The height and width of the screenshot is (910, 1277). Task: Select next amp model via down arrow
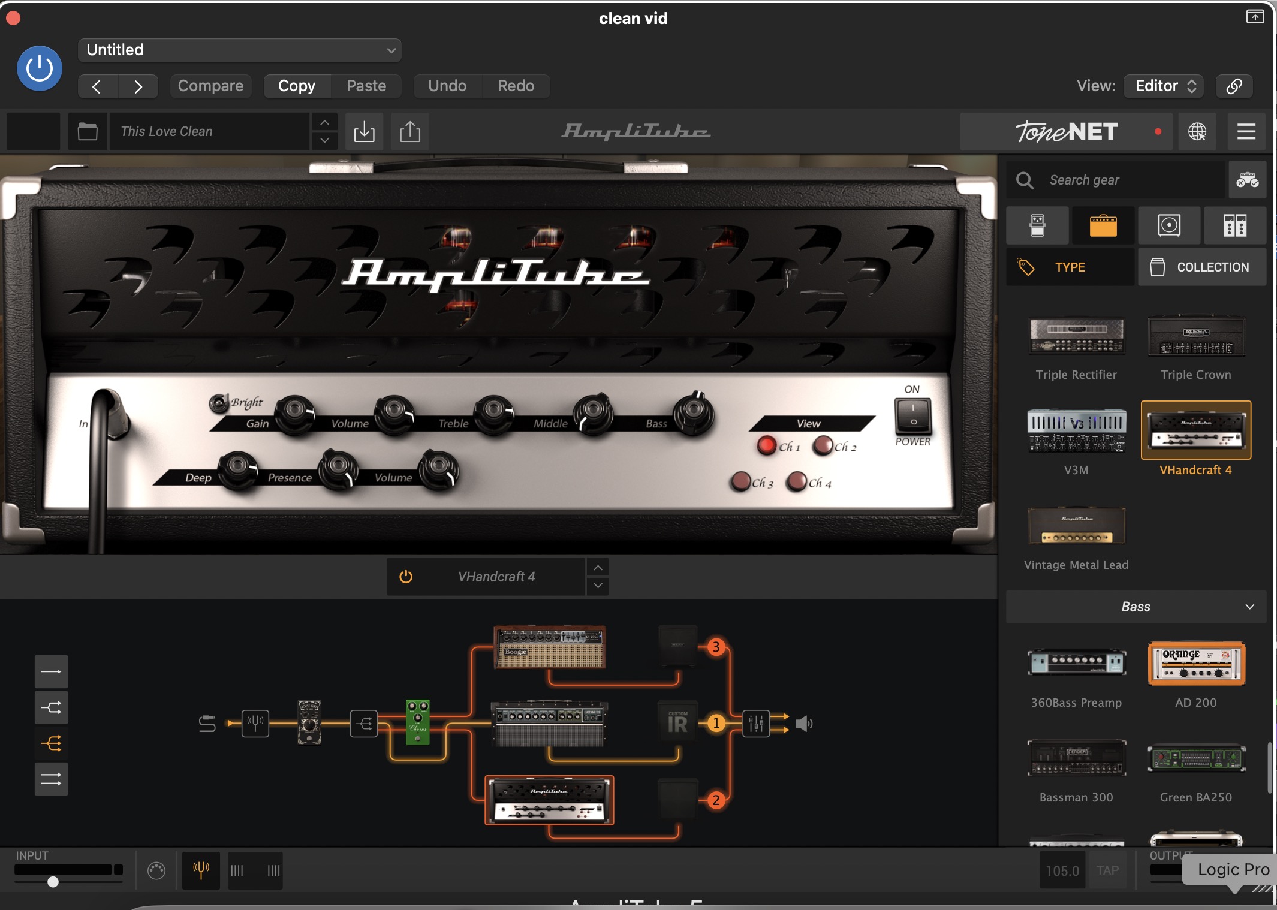click(598, 586)
